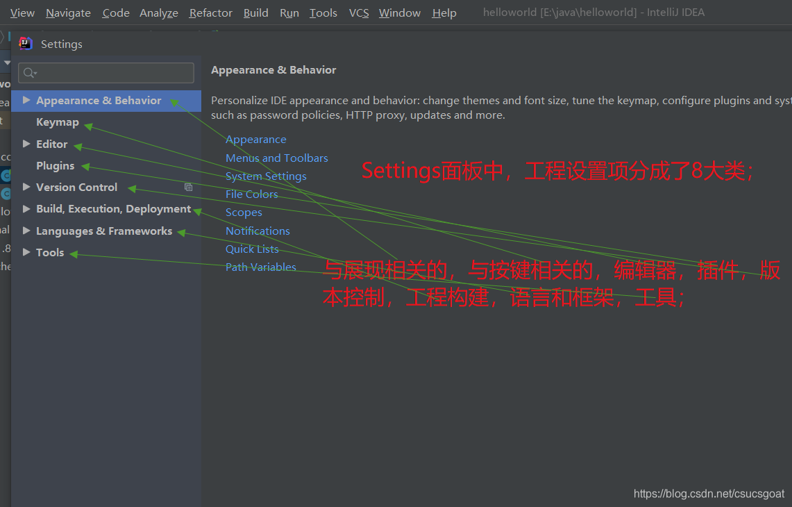Open the Notifications link
Viewport: 792px width, 507px height.
click(x=258, y=231)
